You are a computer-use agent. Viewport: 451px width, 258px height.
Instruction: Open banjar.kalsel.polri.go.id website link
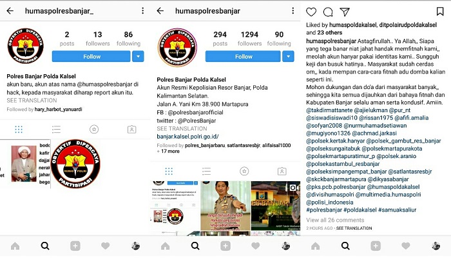(187, 137)
